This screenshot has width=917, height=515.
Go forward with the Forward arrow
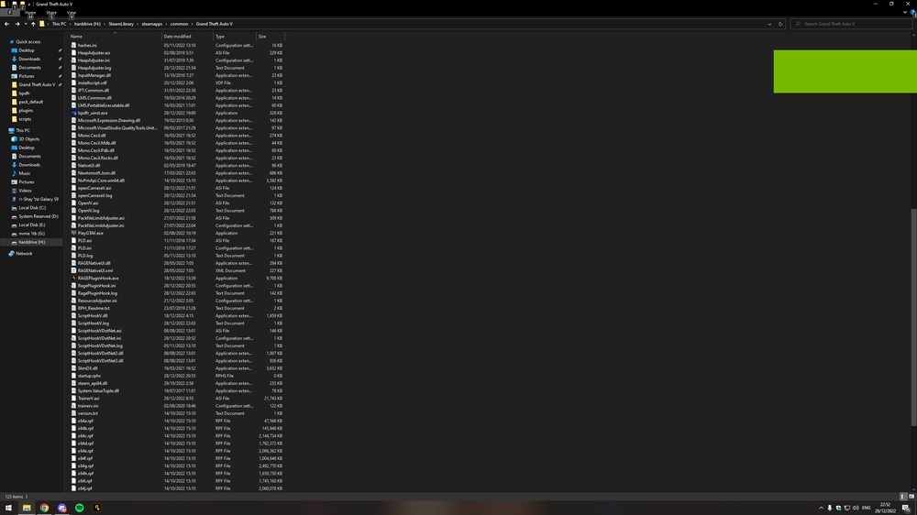point(17,24)
